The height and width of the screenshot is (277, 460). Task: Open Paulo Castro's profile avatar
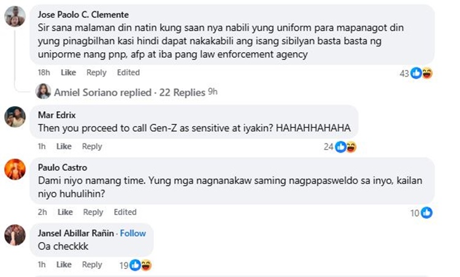point(14,169)
